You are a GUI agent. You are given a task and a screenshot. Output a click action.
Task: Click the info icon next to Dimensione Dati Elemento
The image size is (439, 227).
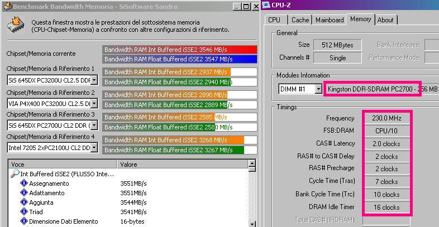click(25, 221)
